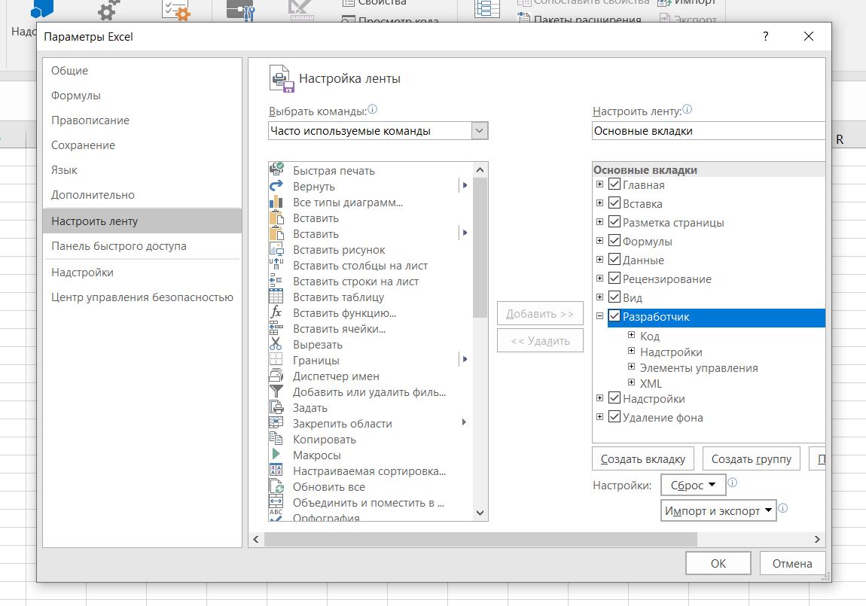This screenshot has height=606, width=866.
Task: Click the info icon beside 'Настроить ленту'
Action: pyautogui.click(x=687, y=109)
